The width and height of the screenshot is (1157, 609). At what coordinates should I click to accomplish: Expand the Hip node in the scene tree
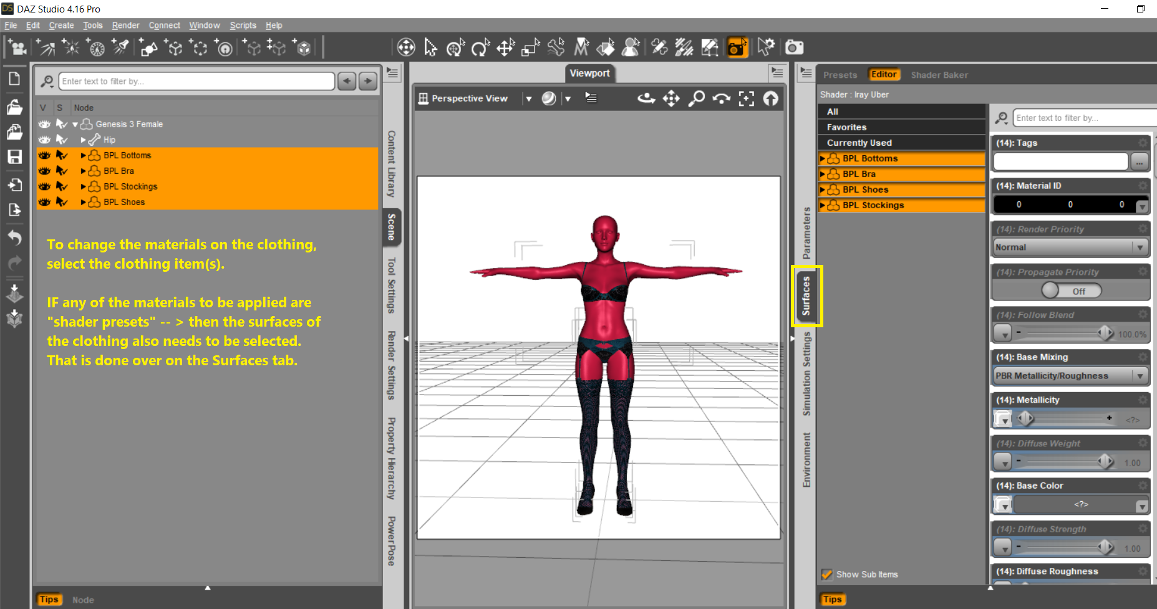pyautogui.click(x=83, y=140)
